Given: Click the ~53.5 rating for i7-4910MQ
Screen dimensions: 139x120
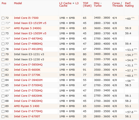Looking at the screenshot, I should [129, 50].
